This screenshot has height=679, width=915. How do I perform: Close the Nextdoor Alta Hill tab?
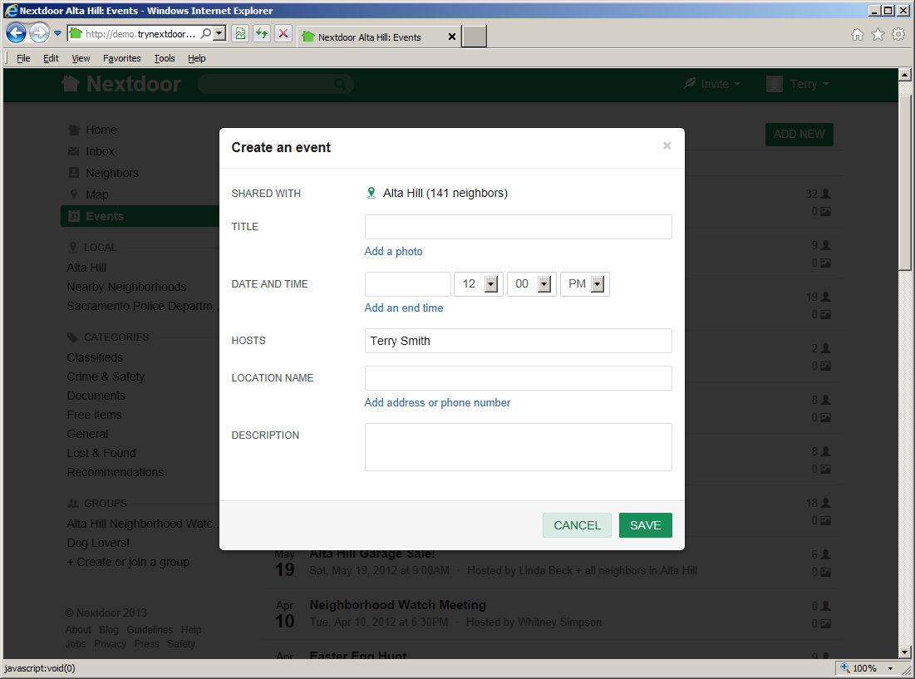pos(452,37)
